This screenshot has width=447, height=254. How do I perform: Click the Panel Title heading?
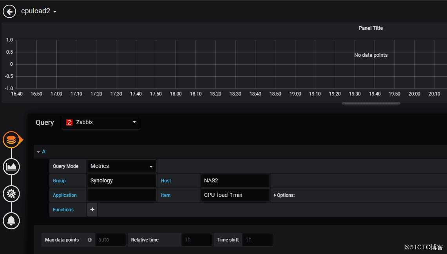pos(371,28)
